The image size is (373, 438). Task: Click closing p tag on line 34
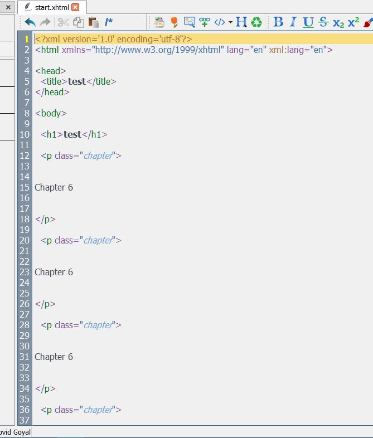[x=45, y=388]
